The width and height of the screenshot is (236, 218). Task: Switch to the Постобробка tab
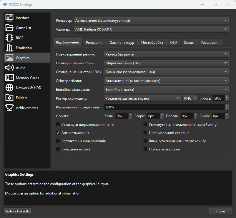(x=152, y=43)
